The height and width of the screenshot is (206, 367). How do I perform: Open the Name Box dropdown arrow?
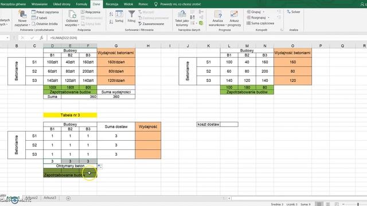click(x=7, y=38)
